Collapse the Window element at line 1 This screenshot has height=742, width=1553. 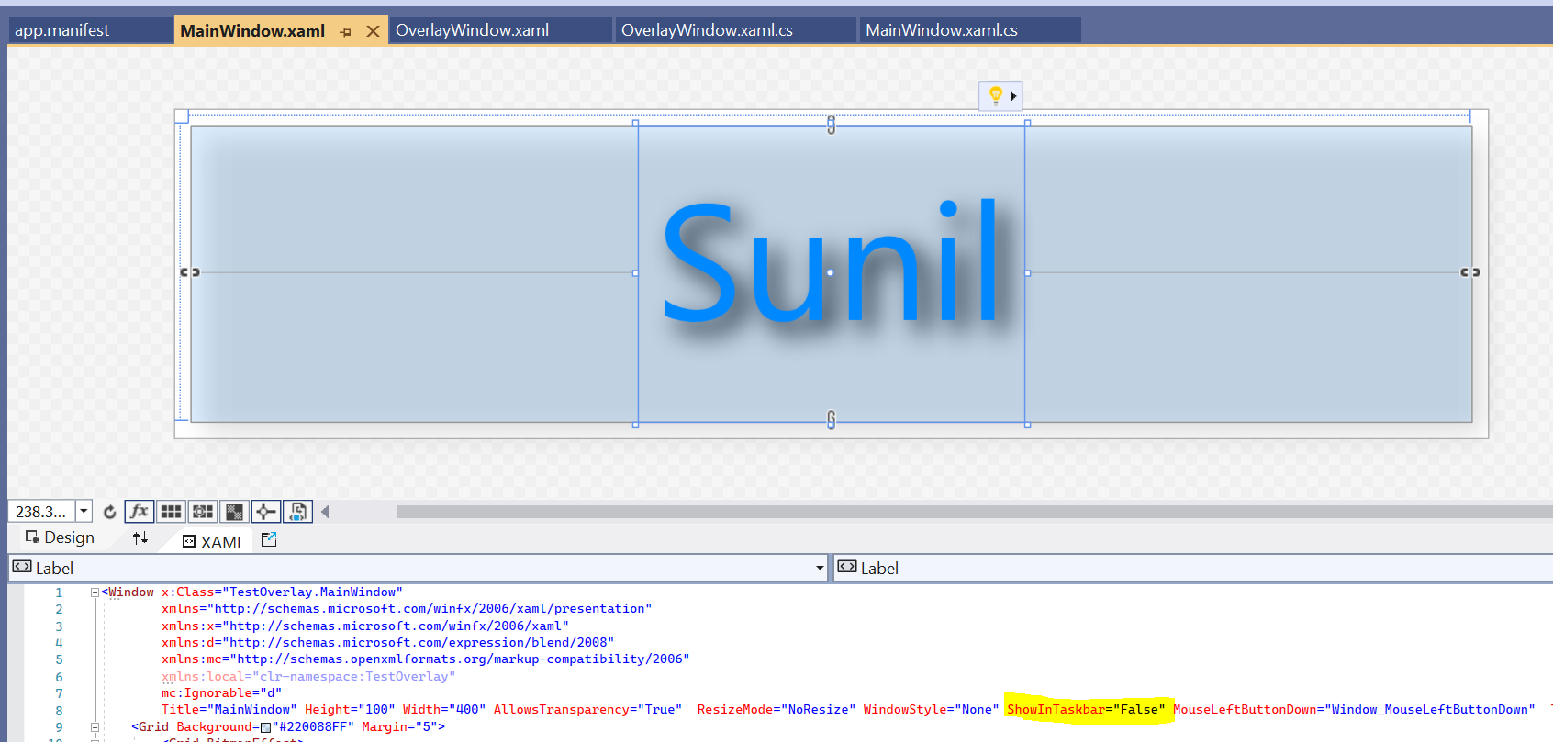[95, 592]
